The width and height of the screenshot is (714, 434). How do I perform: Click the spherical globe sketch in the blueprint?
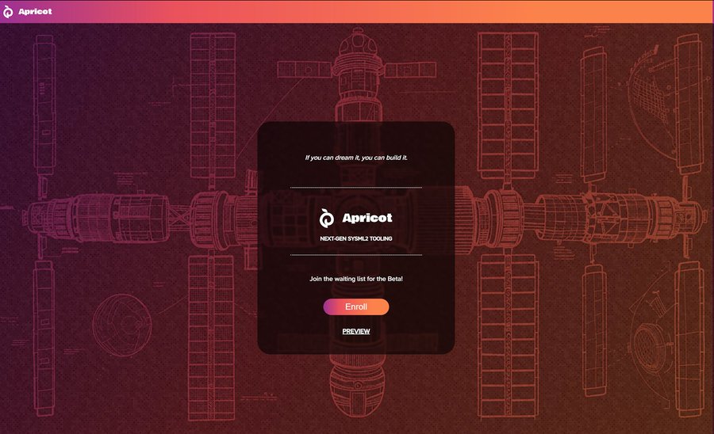click(x=122, y=325)
